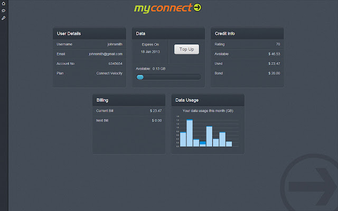
Task: Click the rating value 70
Action: pos(278,44)
